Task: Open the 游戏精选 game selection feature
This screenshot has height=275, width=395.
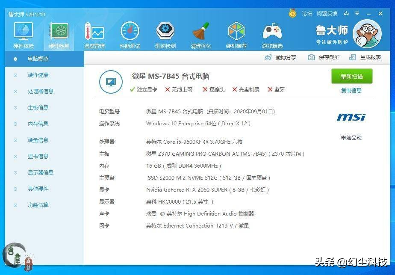Action: pyautogui.click(x=272, y=34)
